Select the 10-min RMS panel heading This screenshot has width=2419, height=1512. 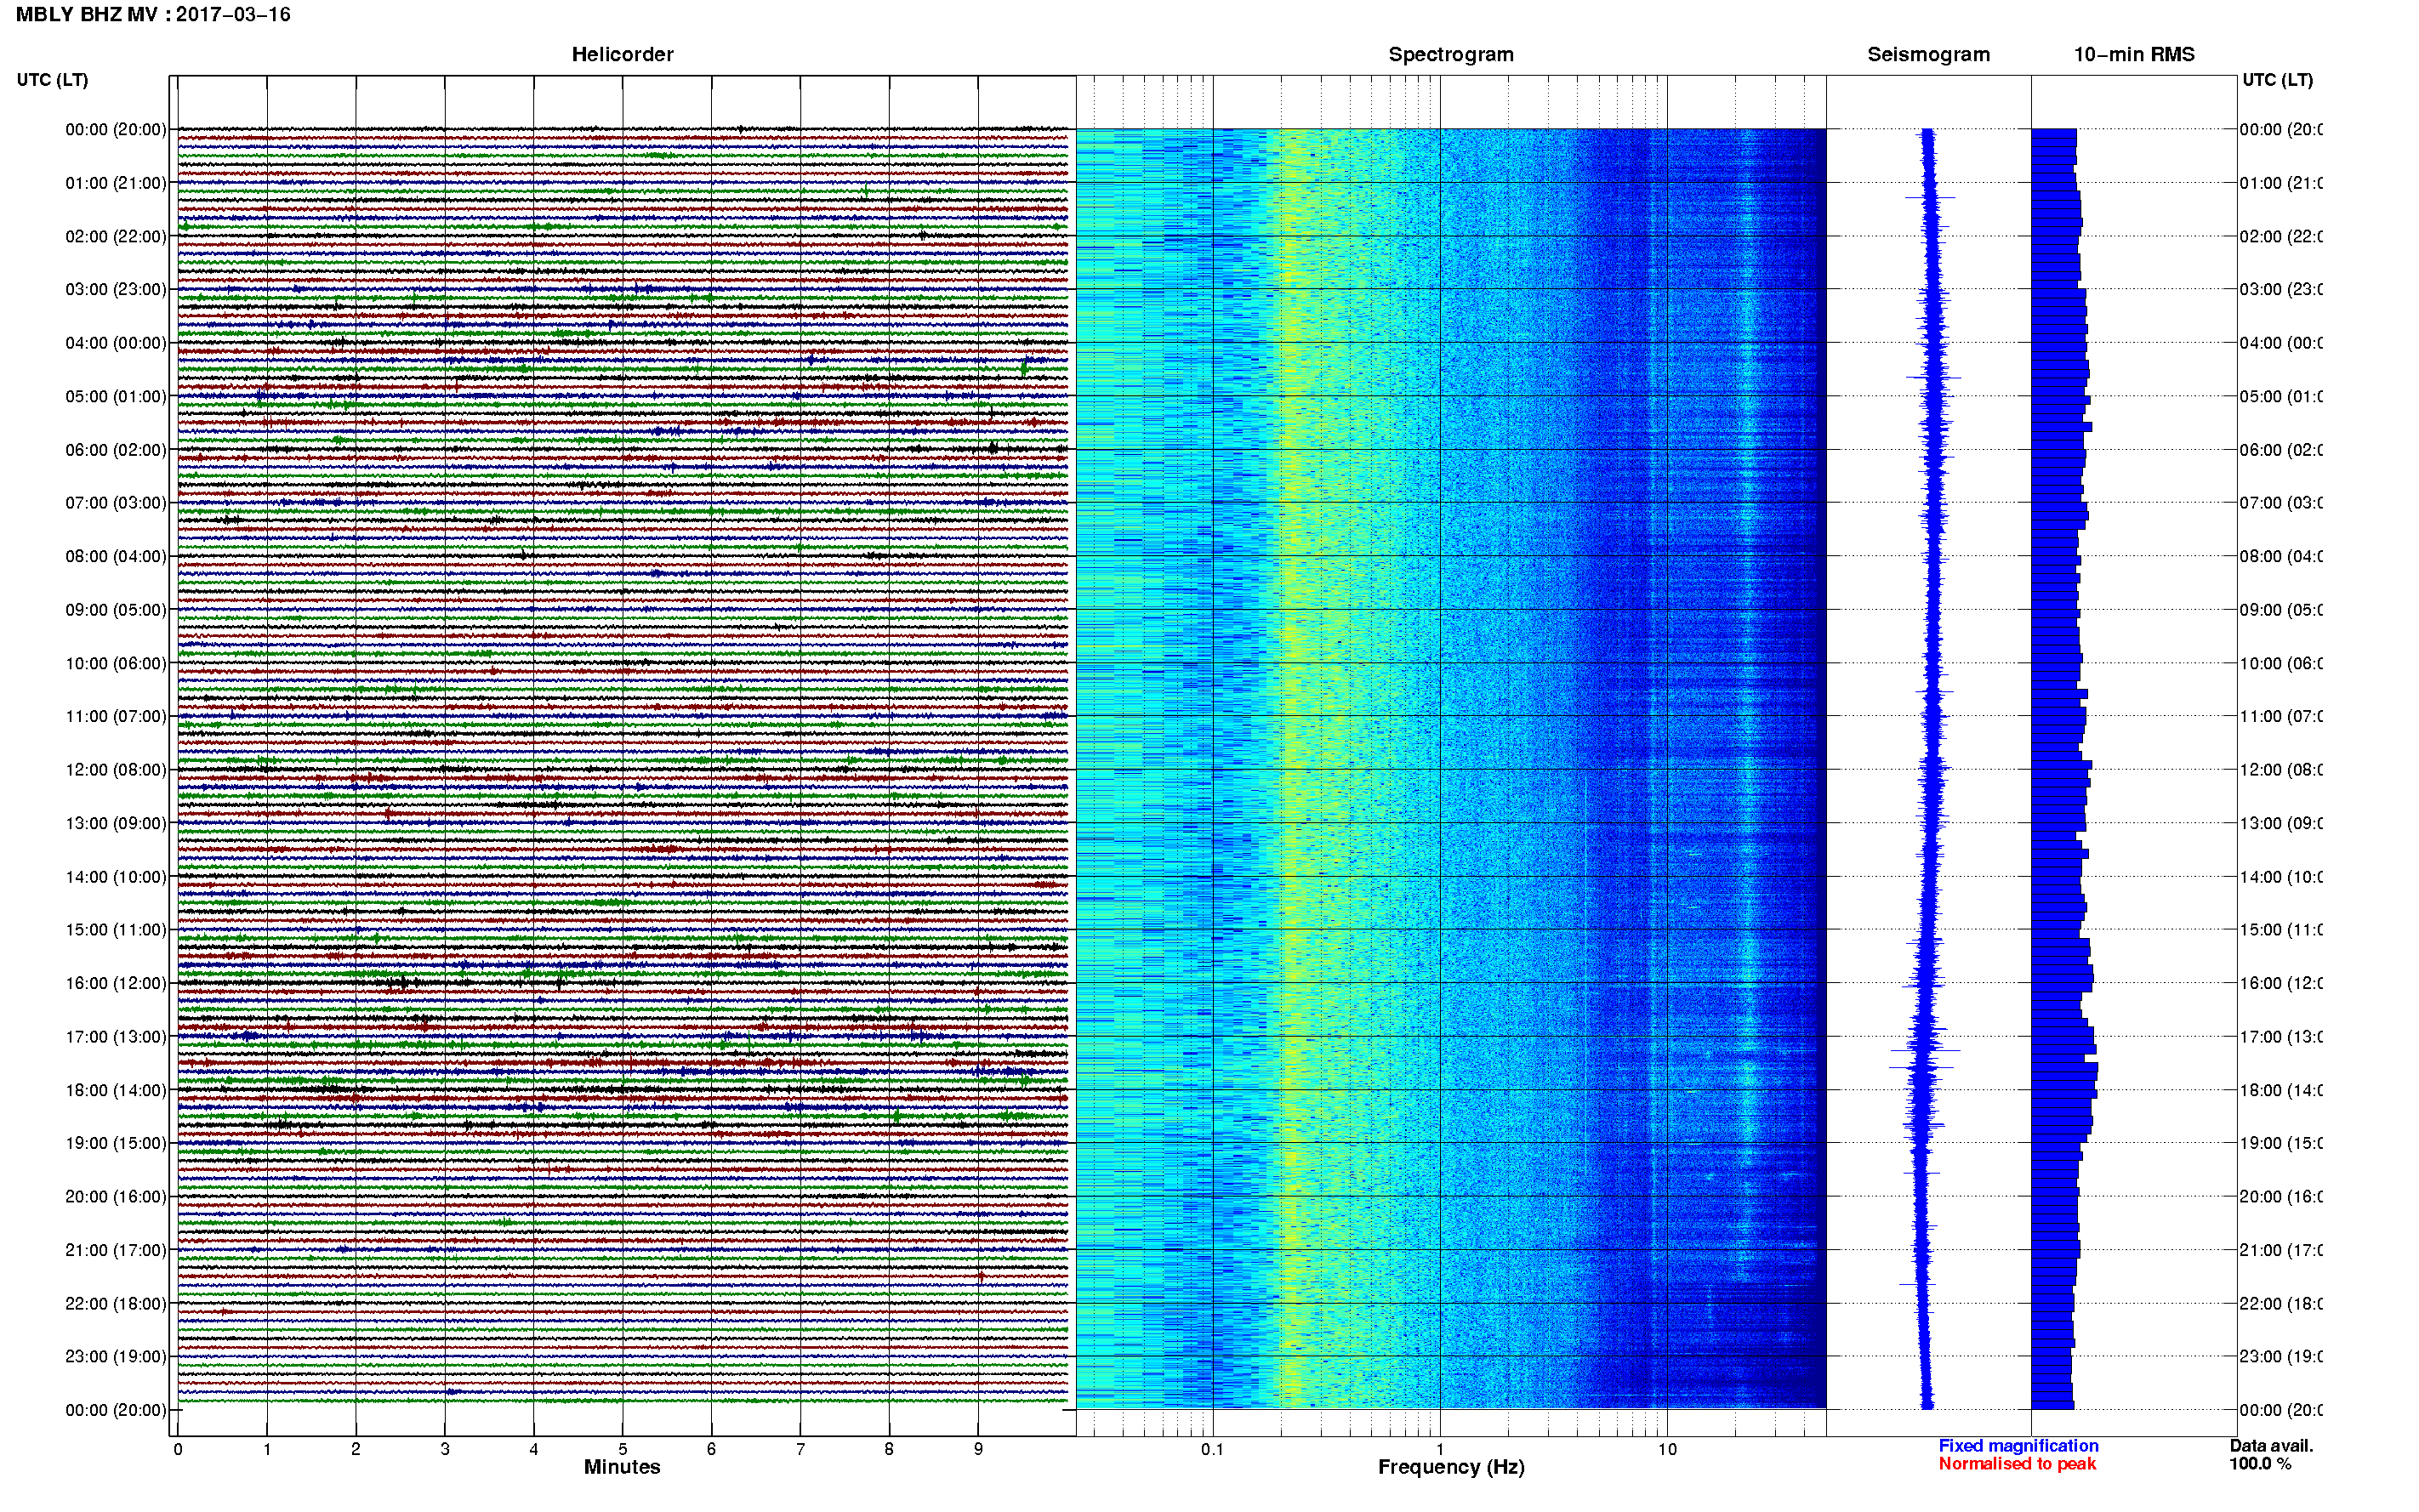2133,54
